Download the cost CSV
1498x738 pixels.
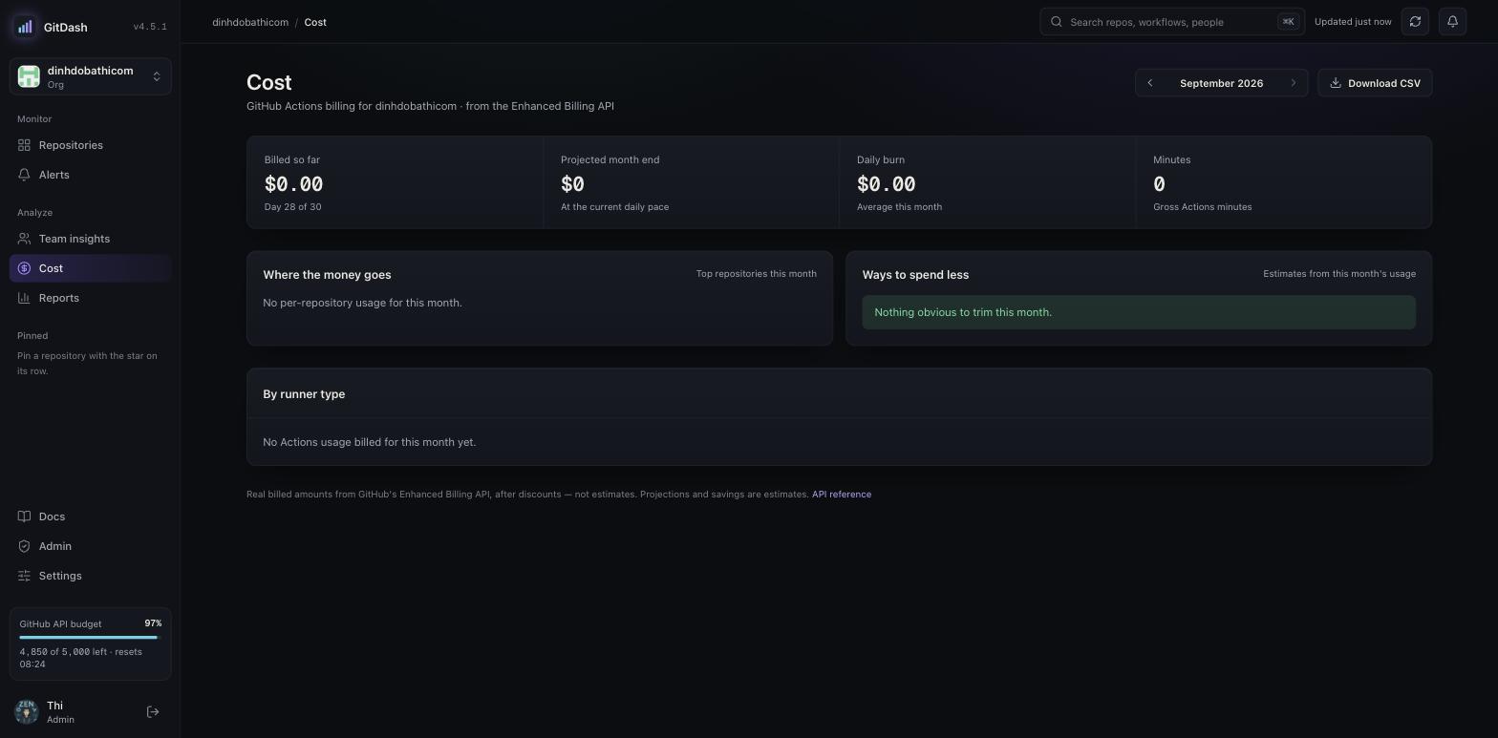[1375, 83]
